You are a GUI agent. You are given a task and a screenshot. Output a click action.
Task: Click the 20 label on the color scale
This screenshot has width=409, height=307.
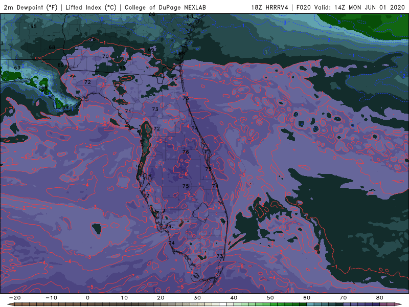161,298
